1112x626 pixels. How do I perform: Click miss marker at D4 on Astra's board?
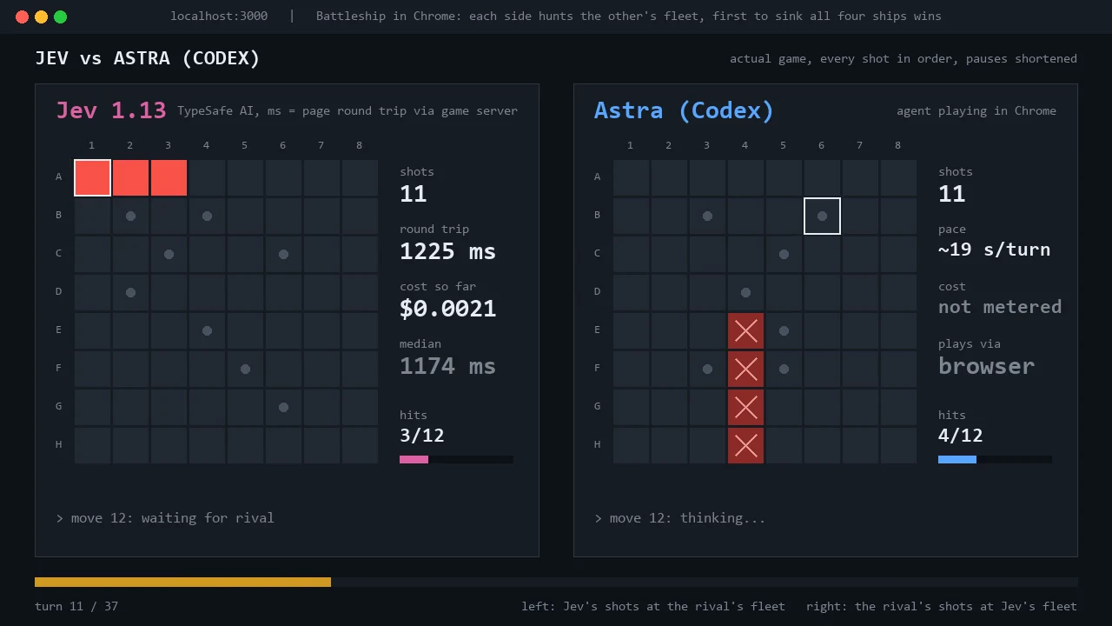(745, 292)
